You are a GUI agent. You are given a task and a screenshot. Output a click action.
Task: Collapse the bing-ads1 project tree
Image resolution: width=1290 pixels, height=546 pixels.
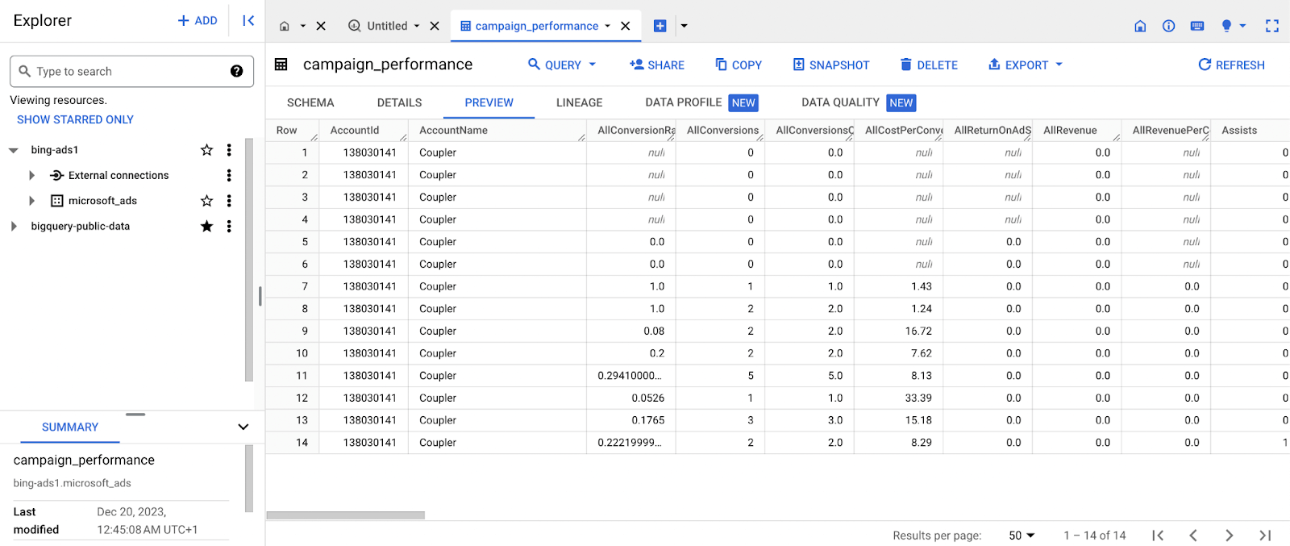pyautogui.click(x=14, y=150)
